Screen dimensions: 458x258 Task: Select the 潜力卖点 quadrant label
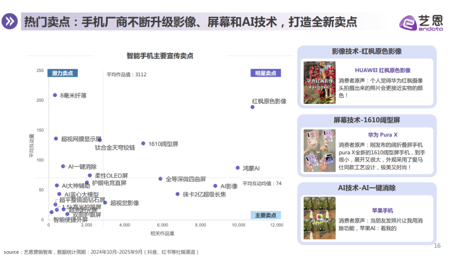(62, 73)
